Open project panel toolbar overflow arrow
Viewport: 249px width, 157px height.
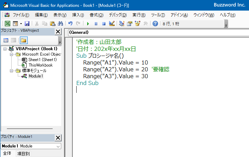tap(60, 40)
